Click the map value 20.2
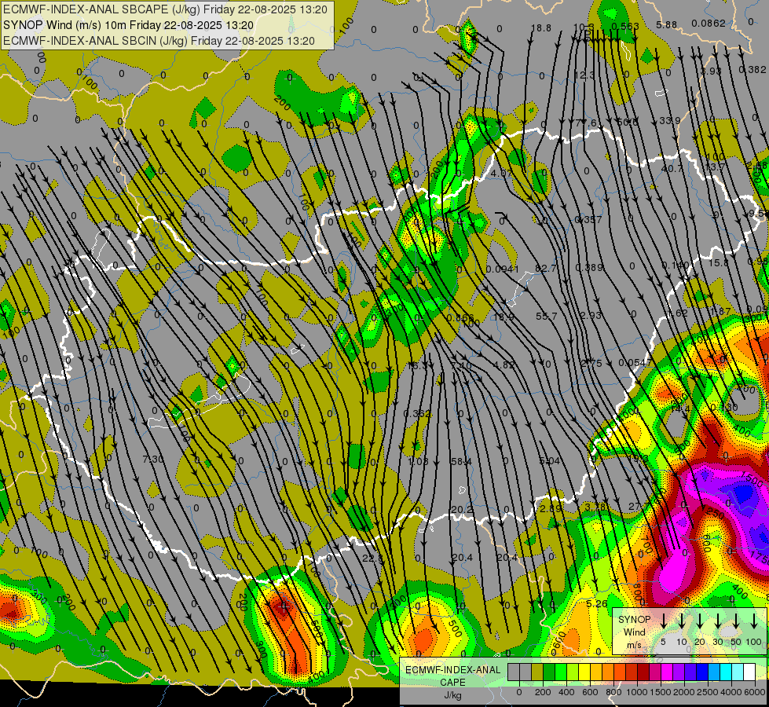The height and width of the screenshot is (707, 769). point(462,510)
